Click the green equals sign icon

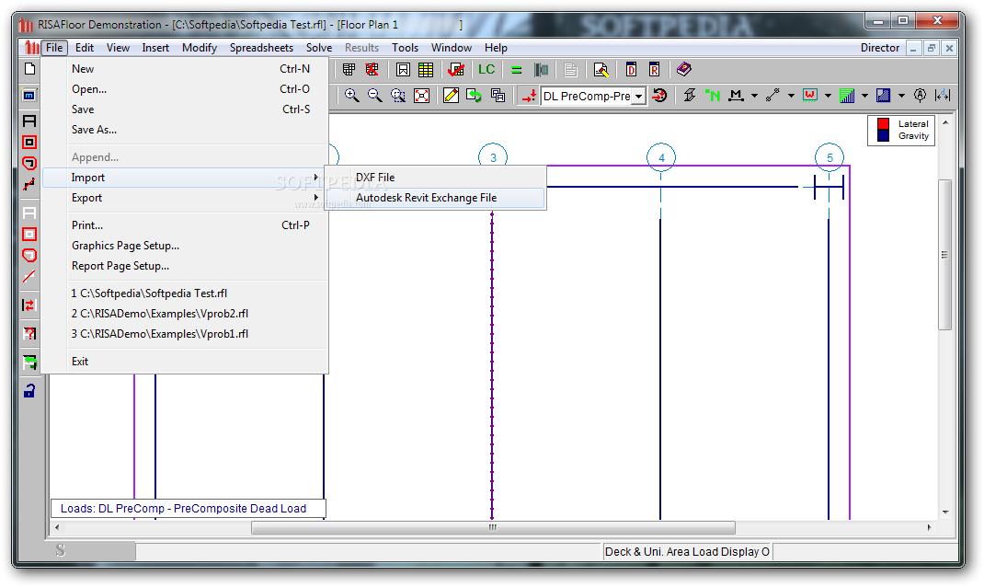pos(517,70)
